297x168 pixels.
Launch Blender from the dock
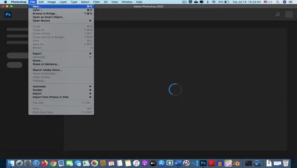[x=236, y=163]
